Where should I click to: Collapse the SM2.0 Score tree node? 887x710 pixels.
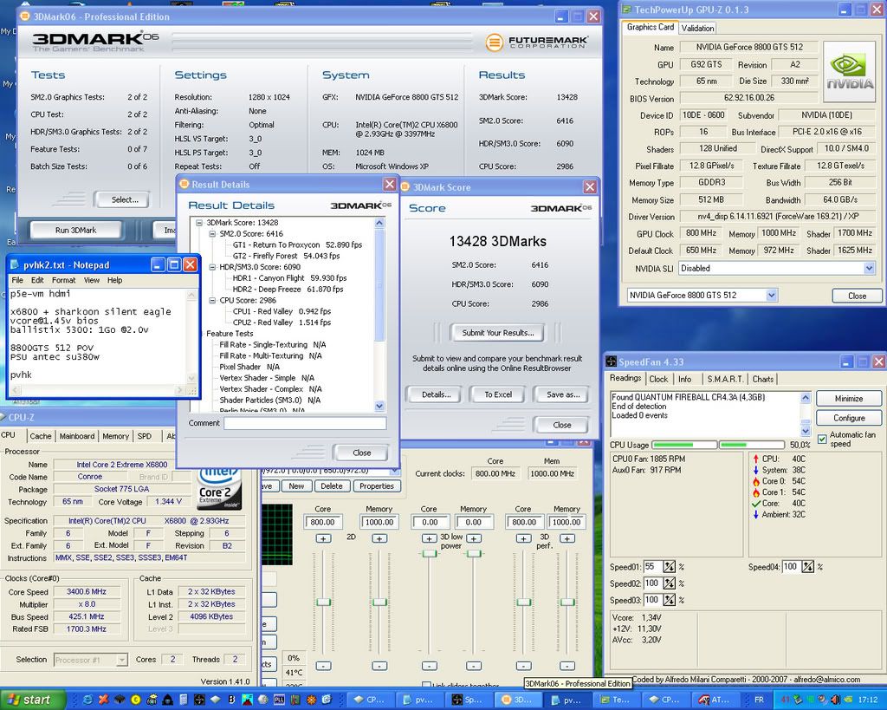click(210, 234)
